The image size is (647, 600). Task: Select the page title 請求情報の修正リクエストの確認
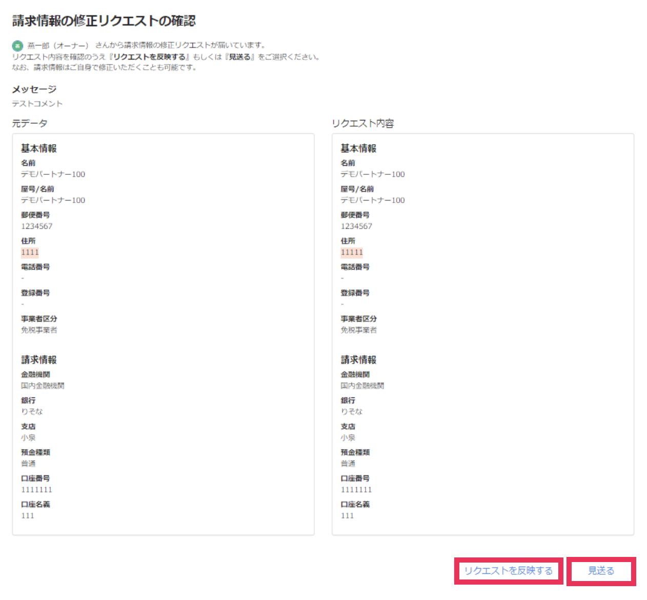coord(104,21)
